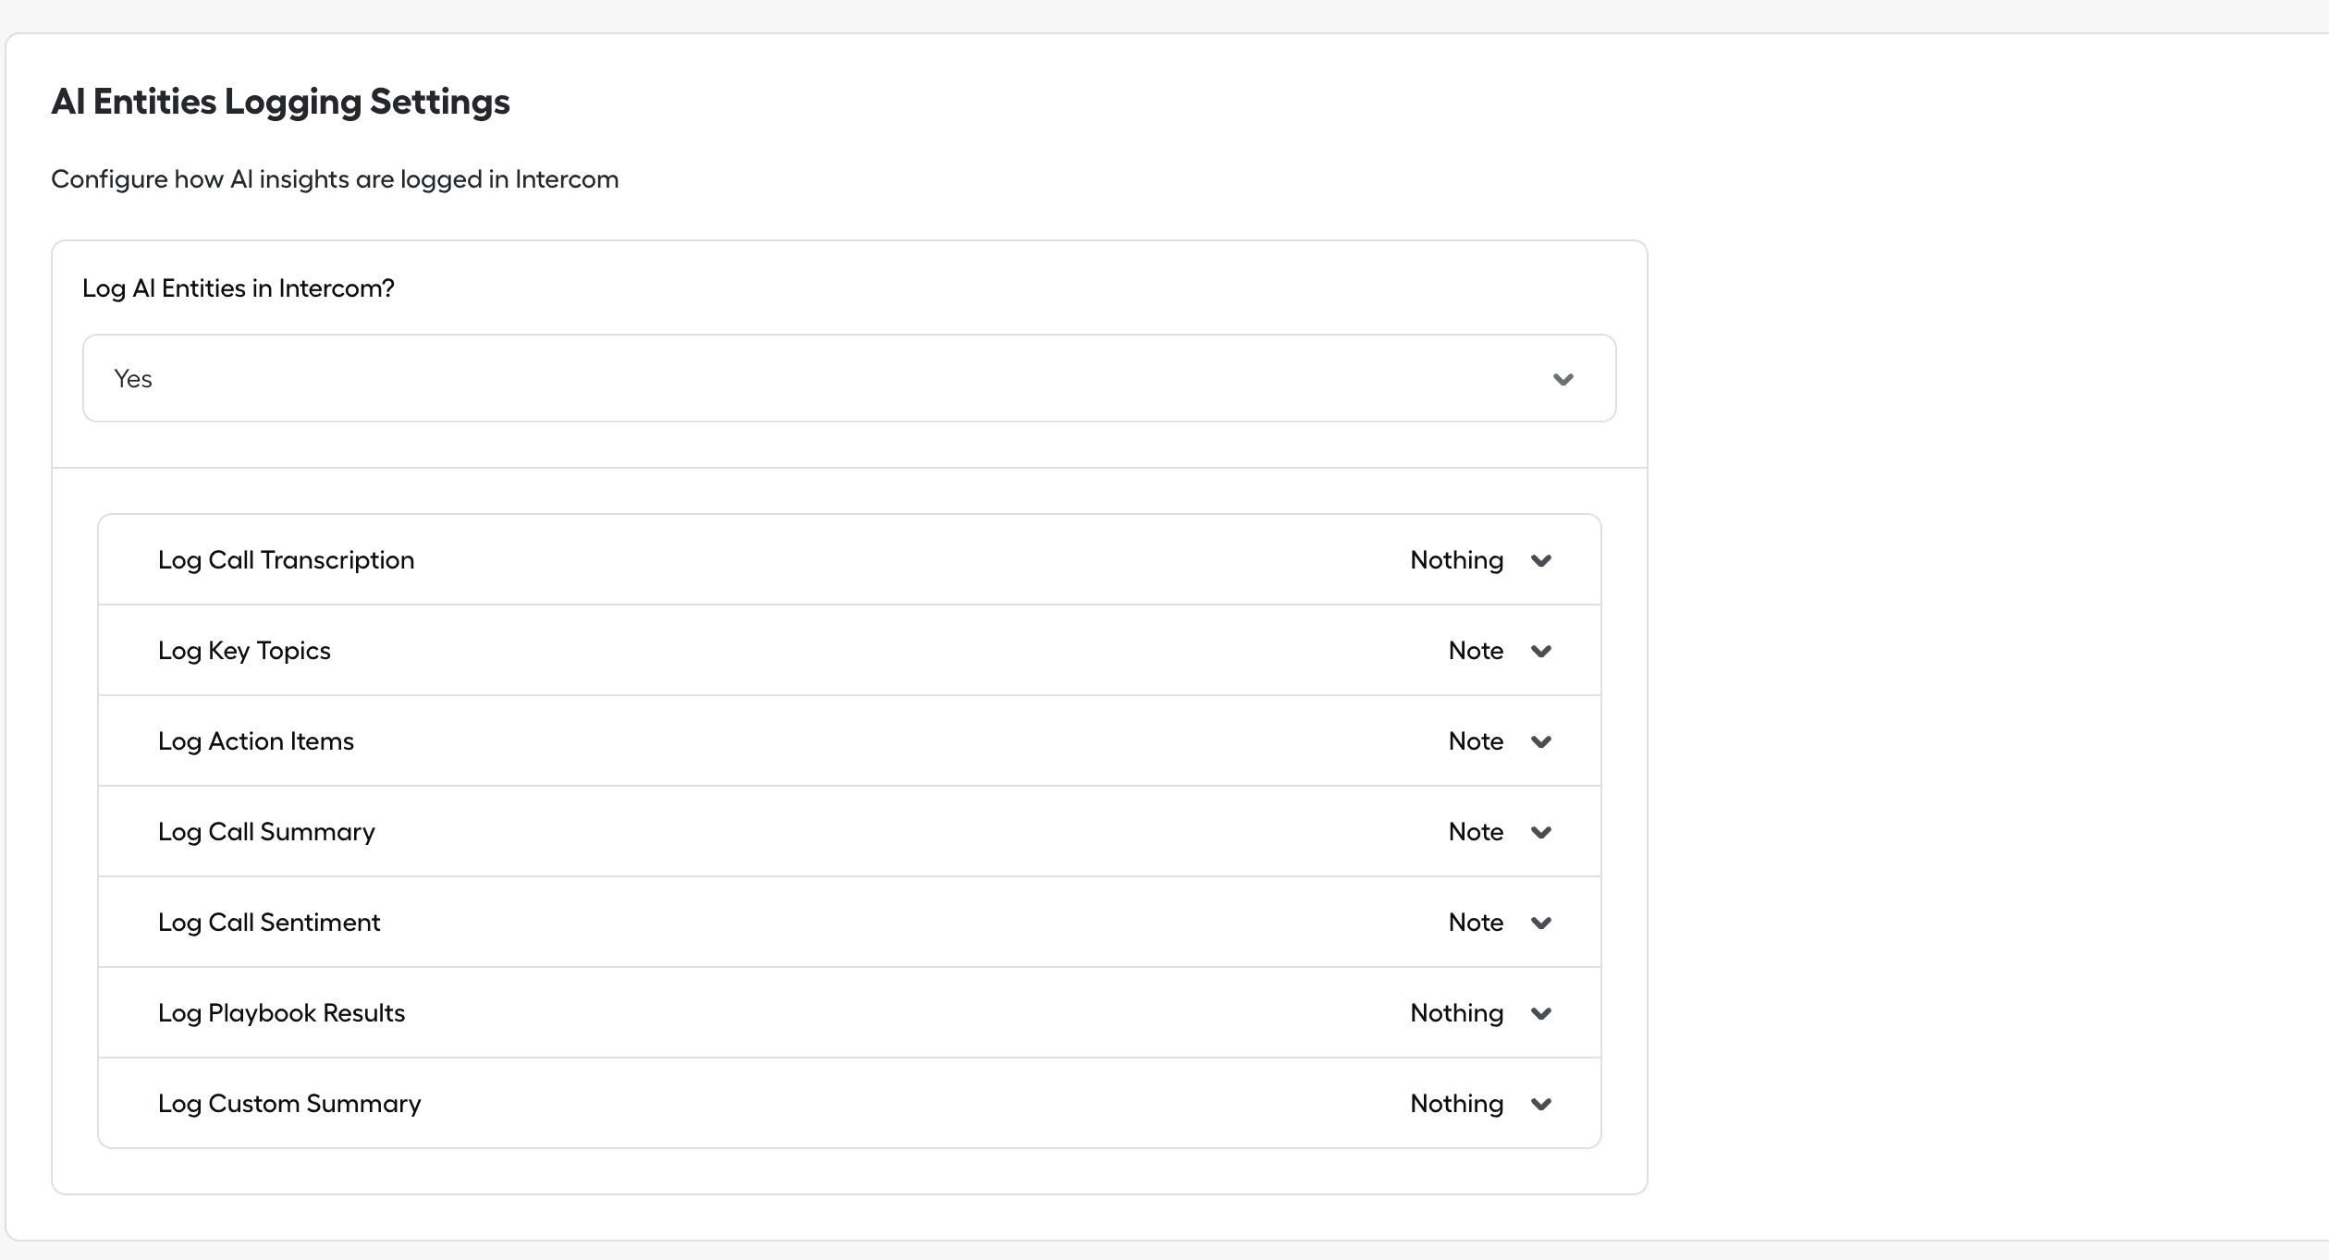2329x1260 pixels.
Task: Open the Log Call Summary dropdown
Action: pyautogui.click(x=1500, y=832)
